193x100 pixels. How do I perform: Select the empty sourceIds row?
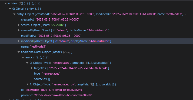pos(96,79)
